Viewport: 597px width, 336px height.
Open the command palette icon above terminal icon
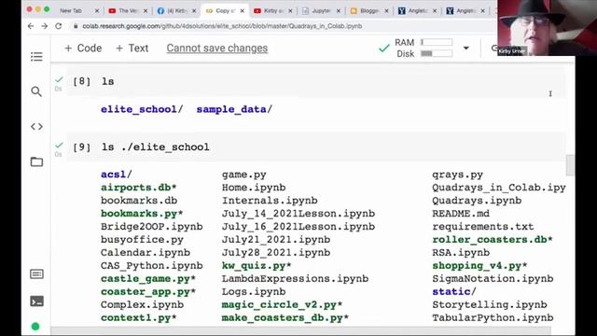click(x=36, y=273)
